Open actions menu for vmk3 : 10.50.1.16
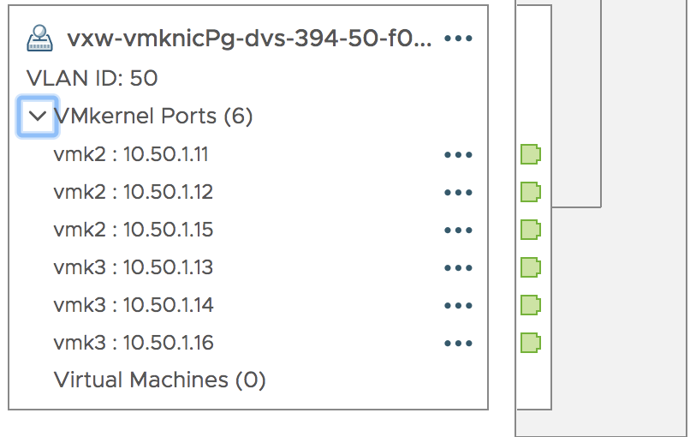This screenshot has width=690, height=437. point(458,343)
